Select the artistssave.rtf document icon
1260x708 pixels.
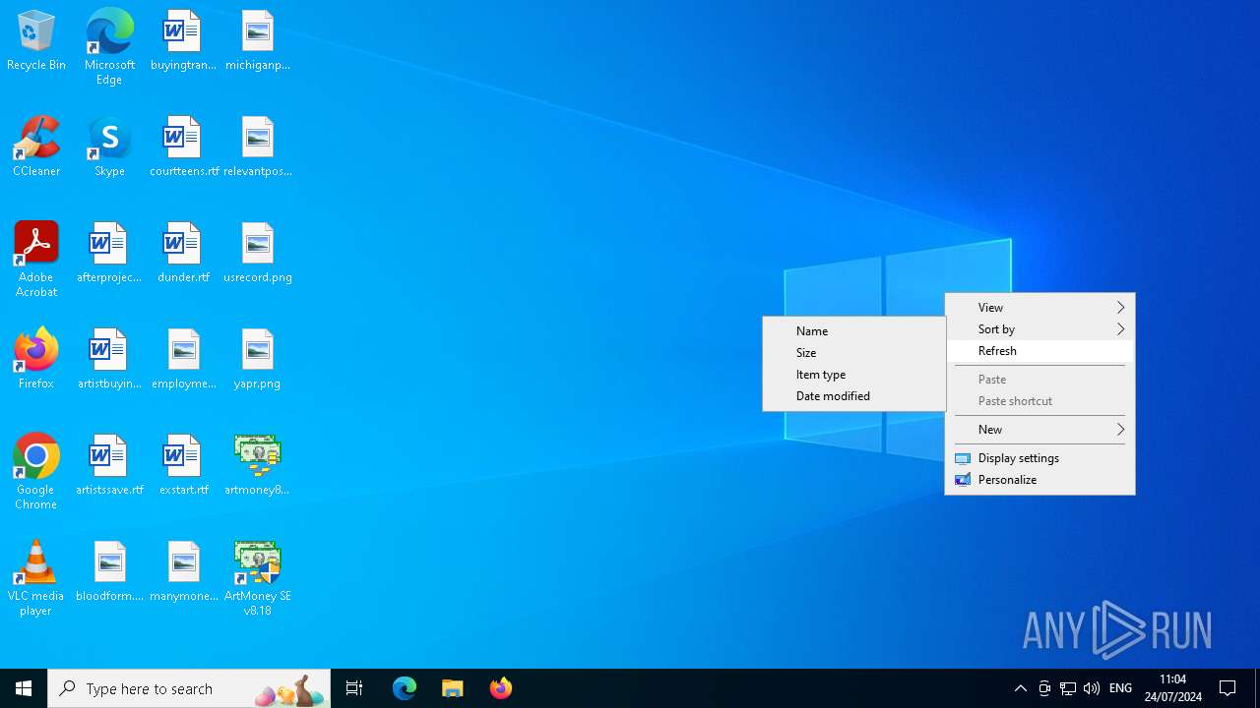(x=109, y=466)
